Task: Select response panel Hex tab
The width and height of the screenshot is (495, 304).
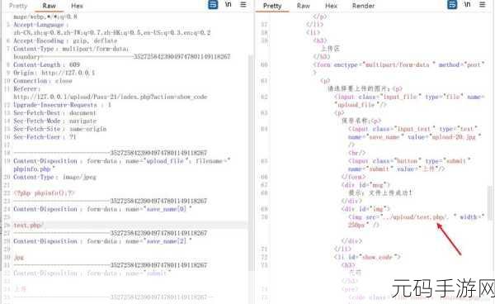Action: click(331, 6)
